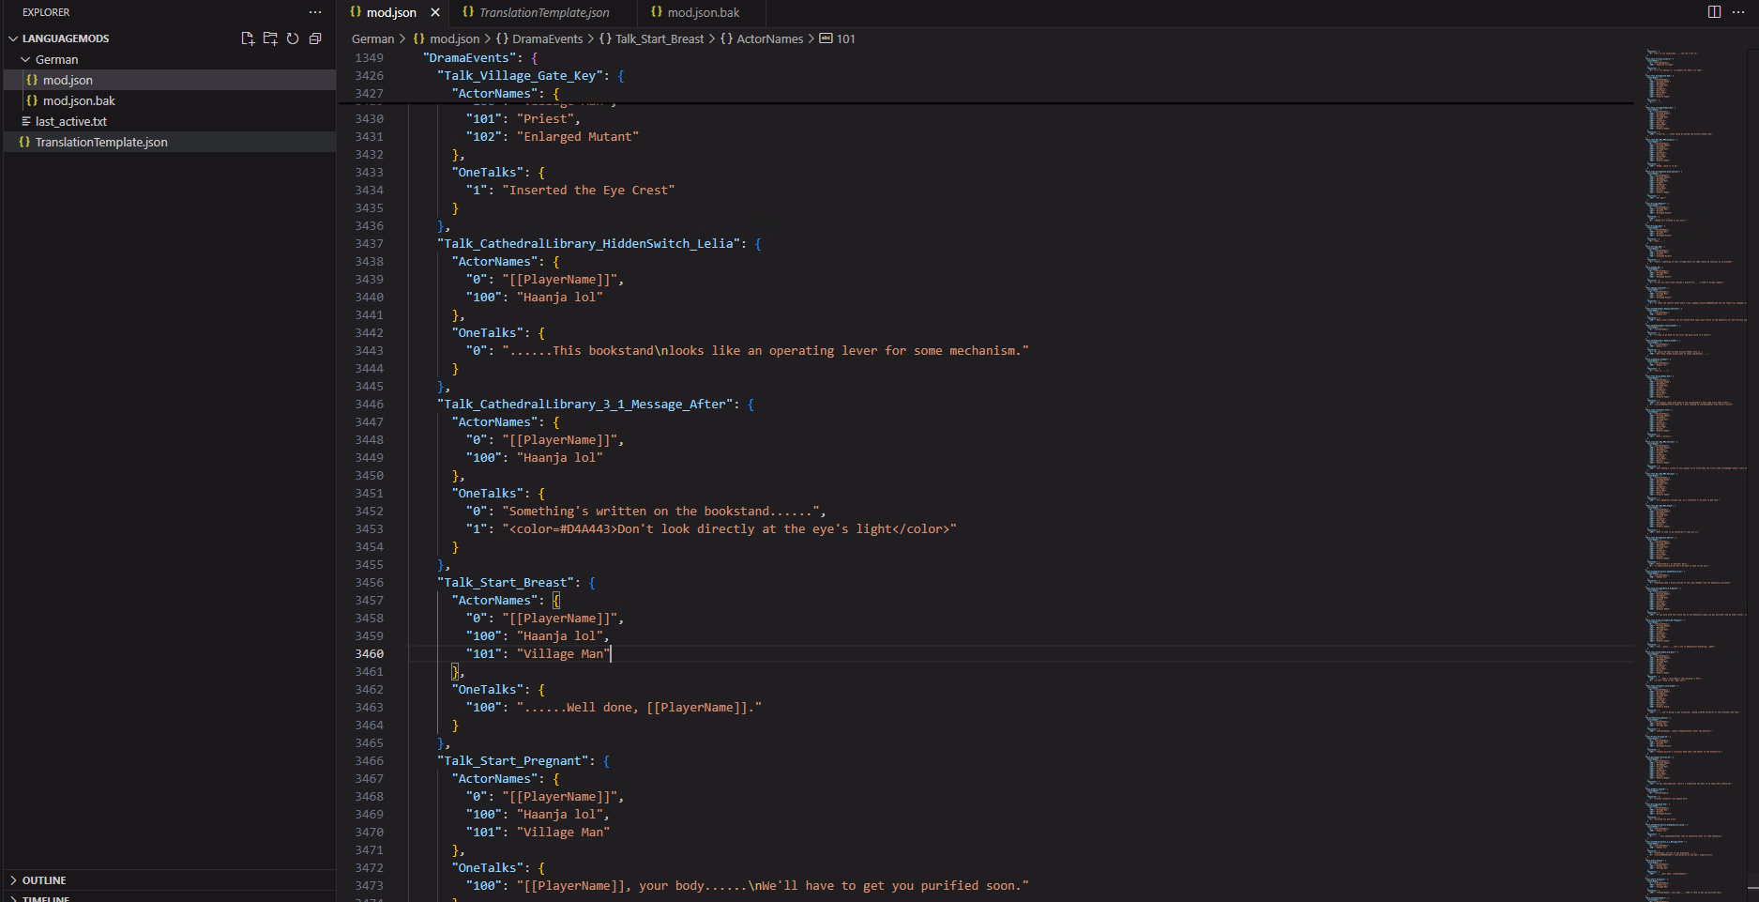Collapse all folders in Explorer

pyautogui.click(x=315, y=38)
